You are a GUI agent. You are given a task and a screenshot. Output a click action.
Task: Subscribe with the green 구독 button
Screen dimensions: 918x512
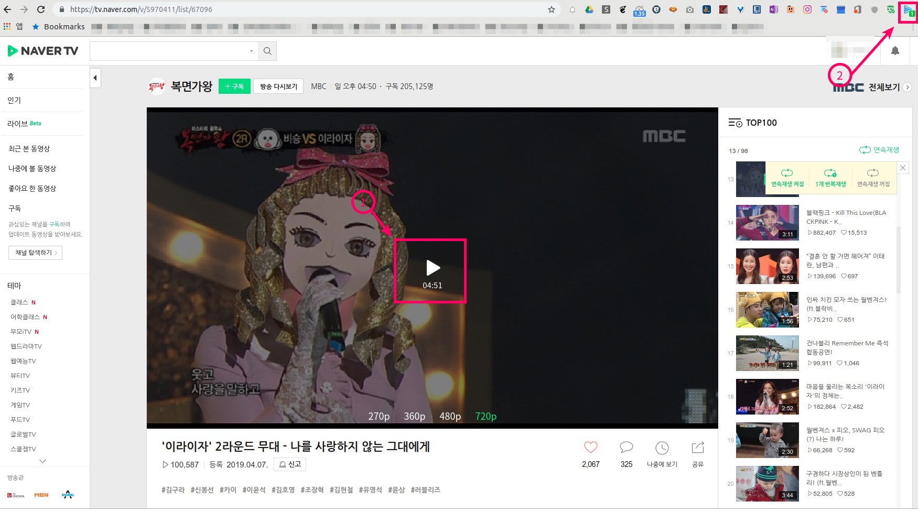coord(234,86)
